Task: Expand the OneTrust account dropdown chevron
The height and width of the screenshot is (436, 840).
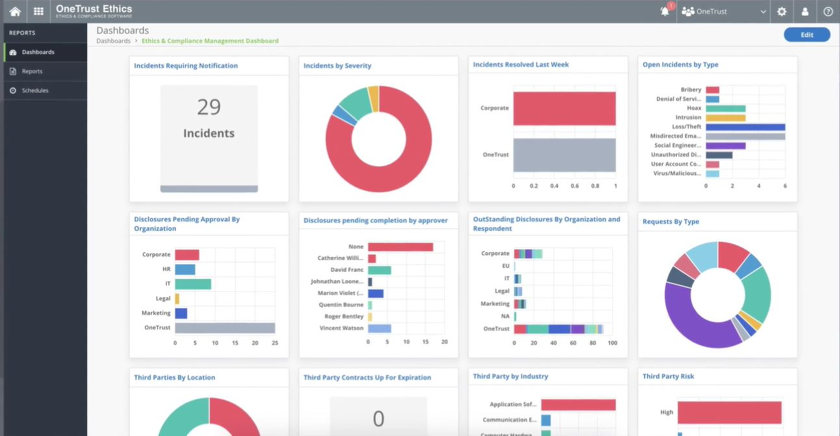Action: [x=763, y=11]
